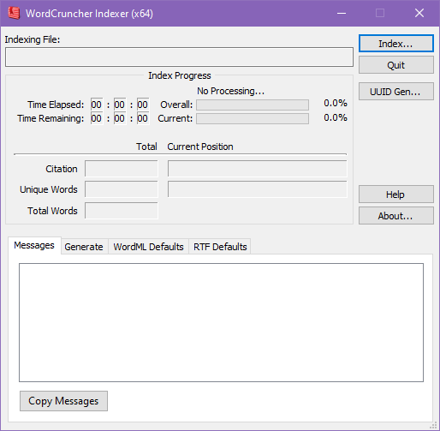Click Copy Messages button
This screenshot has height=431, width=440.
tap(63, 401)
